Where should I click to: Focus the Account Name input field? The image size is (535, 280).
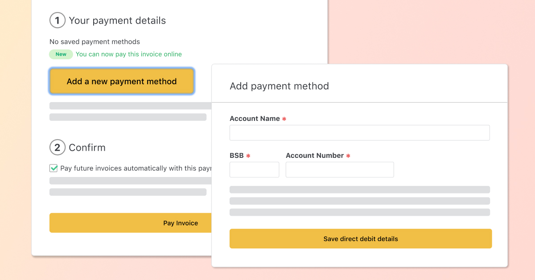359,133
